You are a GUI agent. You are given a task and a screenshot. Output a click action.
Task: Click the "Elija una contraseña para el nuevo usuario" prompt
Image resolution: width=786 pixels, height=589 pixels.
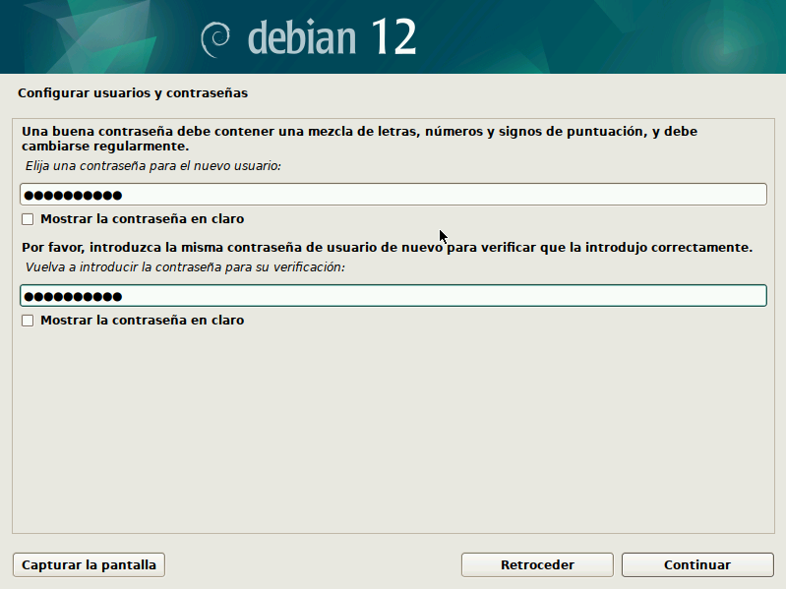tap(153, 166)
